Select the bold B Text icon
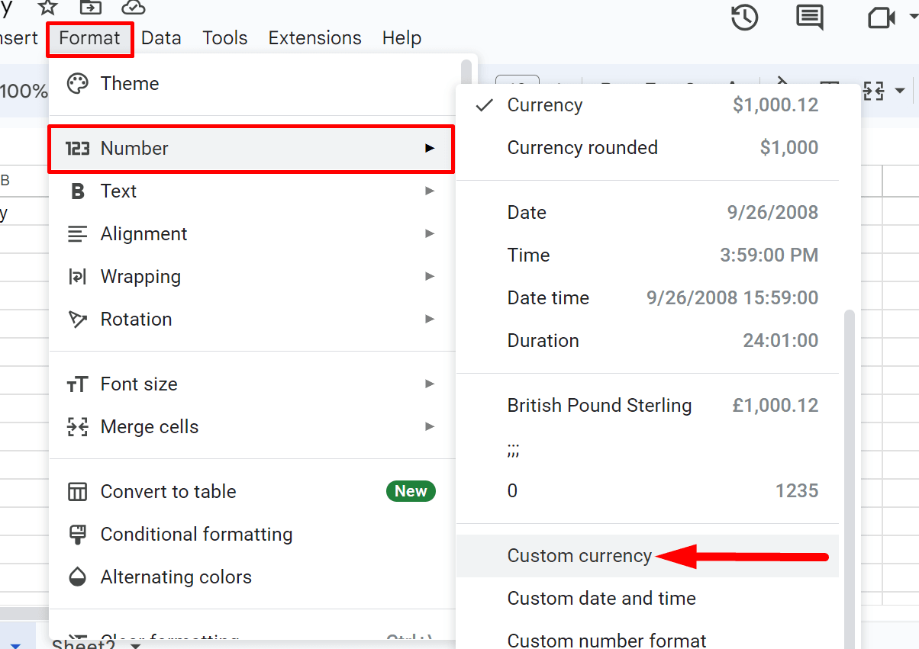The height and width of the screenshot is (649, 919). coord(77,191)
